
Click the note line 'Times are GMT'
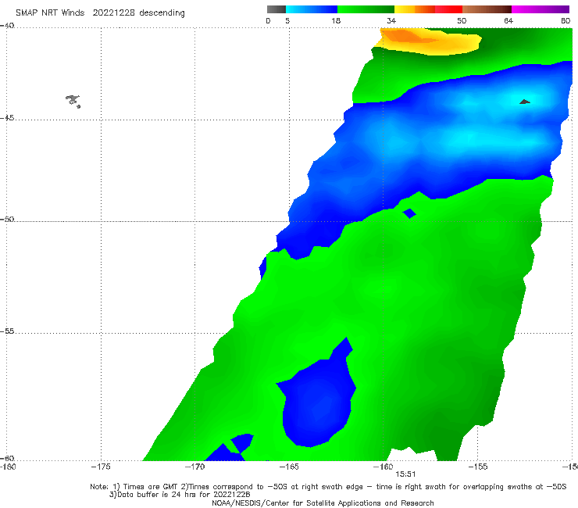152,487
